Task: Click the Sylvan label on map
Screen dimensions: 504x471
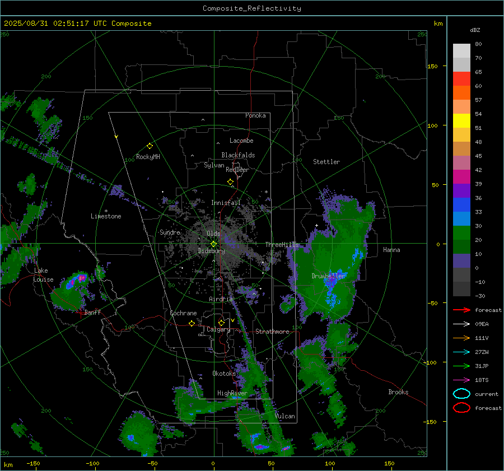Action: pos(214,165)
